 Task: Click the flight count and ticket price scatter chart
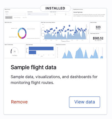coord(65,32)
